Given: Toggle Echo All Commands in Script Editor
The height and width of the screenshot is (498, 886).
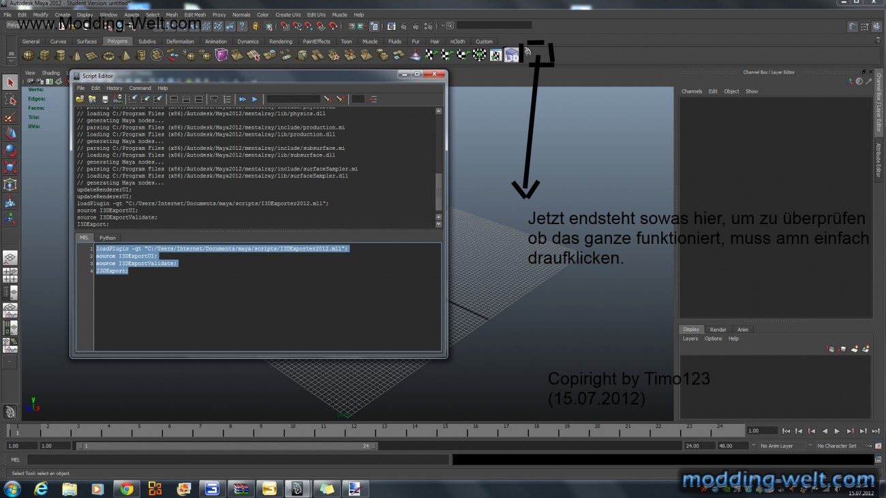Looking at the screenshot, I should [214, 99].
